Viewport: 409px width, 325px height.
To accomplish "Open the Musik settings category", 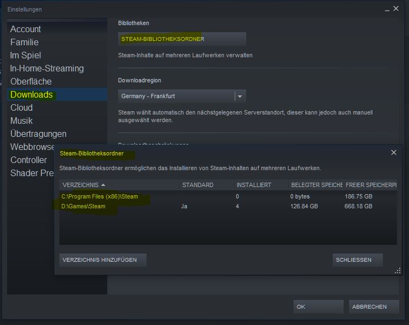I will (x=57, y=121).
